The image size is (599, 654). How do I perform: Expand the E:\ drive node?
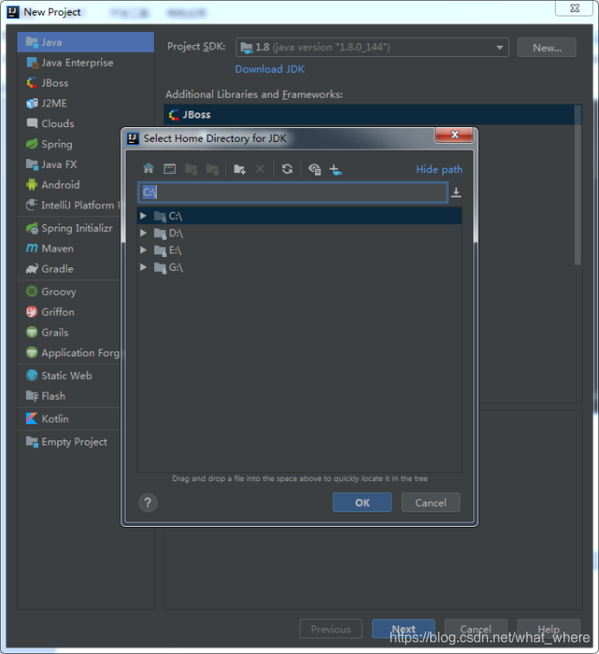coord(143,250)
